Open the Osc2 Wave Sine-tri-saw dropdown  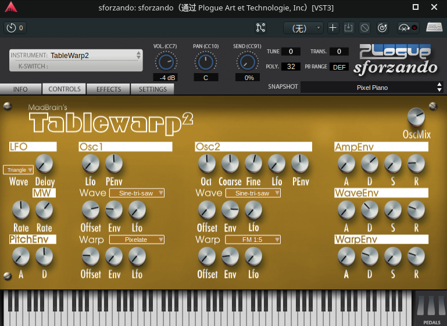[x=253, y=193]
